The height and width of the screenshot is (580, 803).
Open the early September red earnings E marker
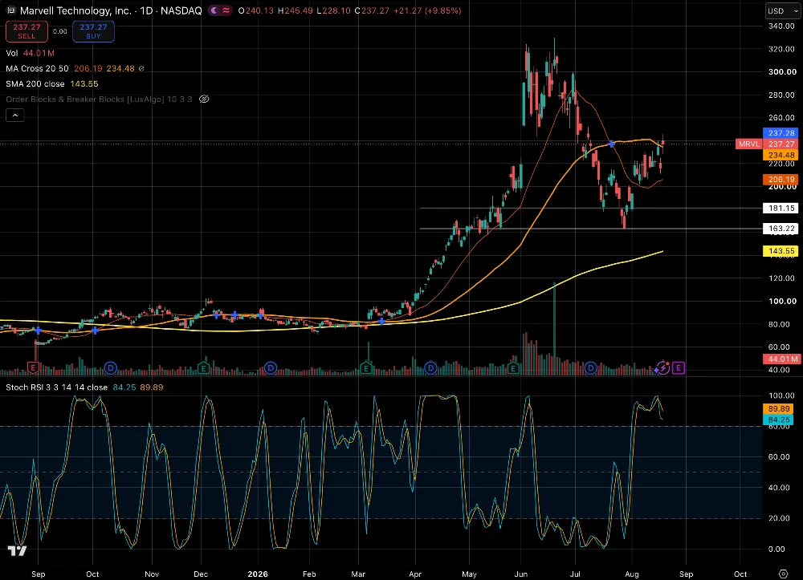[33, 367]
